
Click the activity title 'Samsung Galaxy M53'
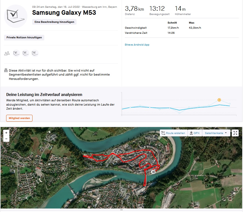[x=64, y=13]
